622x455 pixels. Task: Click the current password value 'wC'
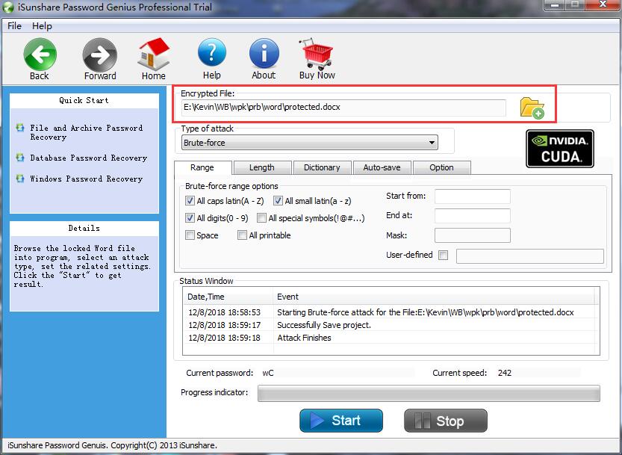click(268, 373)
